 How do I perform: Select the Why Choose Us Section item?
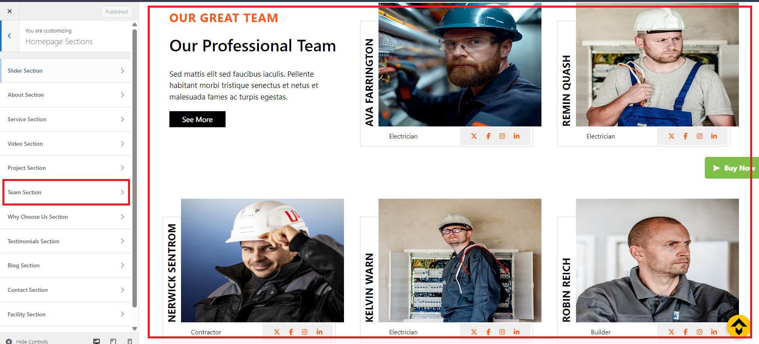coord(66,217)
